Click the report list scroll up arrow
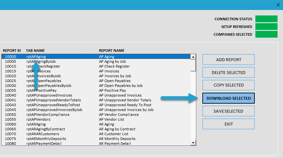The image size is (283, 158). click(x=193, y=57)
